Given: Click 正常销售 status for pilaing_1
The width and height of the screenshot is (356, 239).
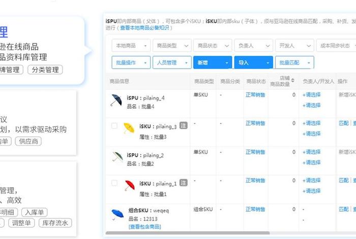Looking at the screenshot, I should coord(255,181).
